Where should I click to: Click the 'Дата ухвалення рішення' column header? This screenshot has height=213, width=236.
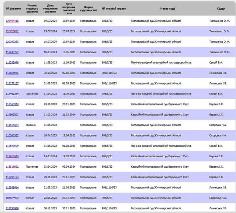[x=50, y=8]
